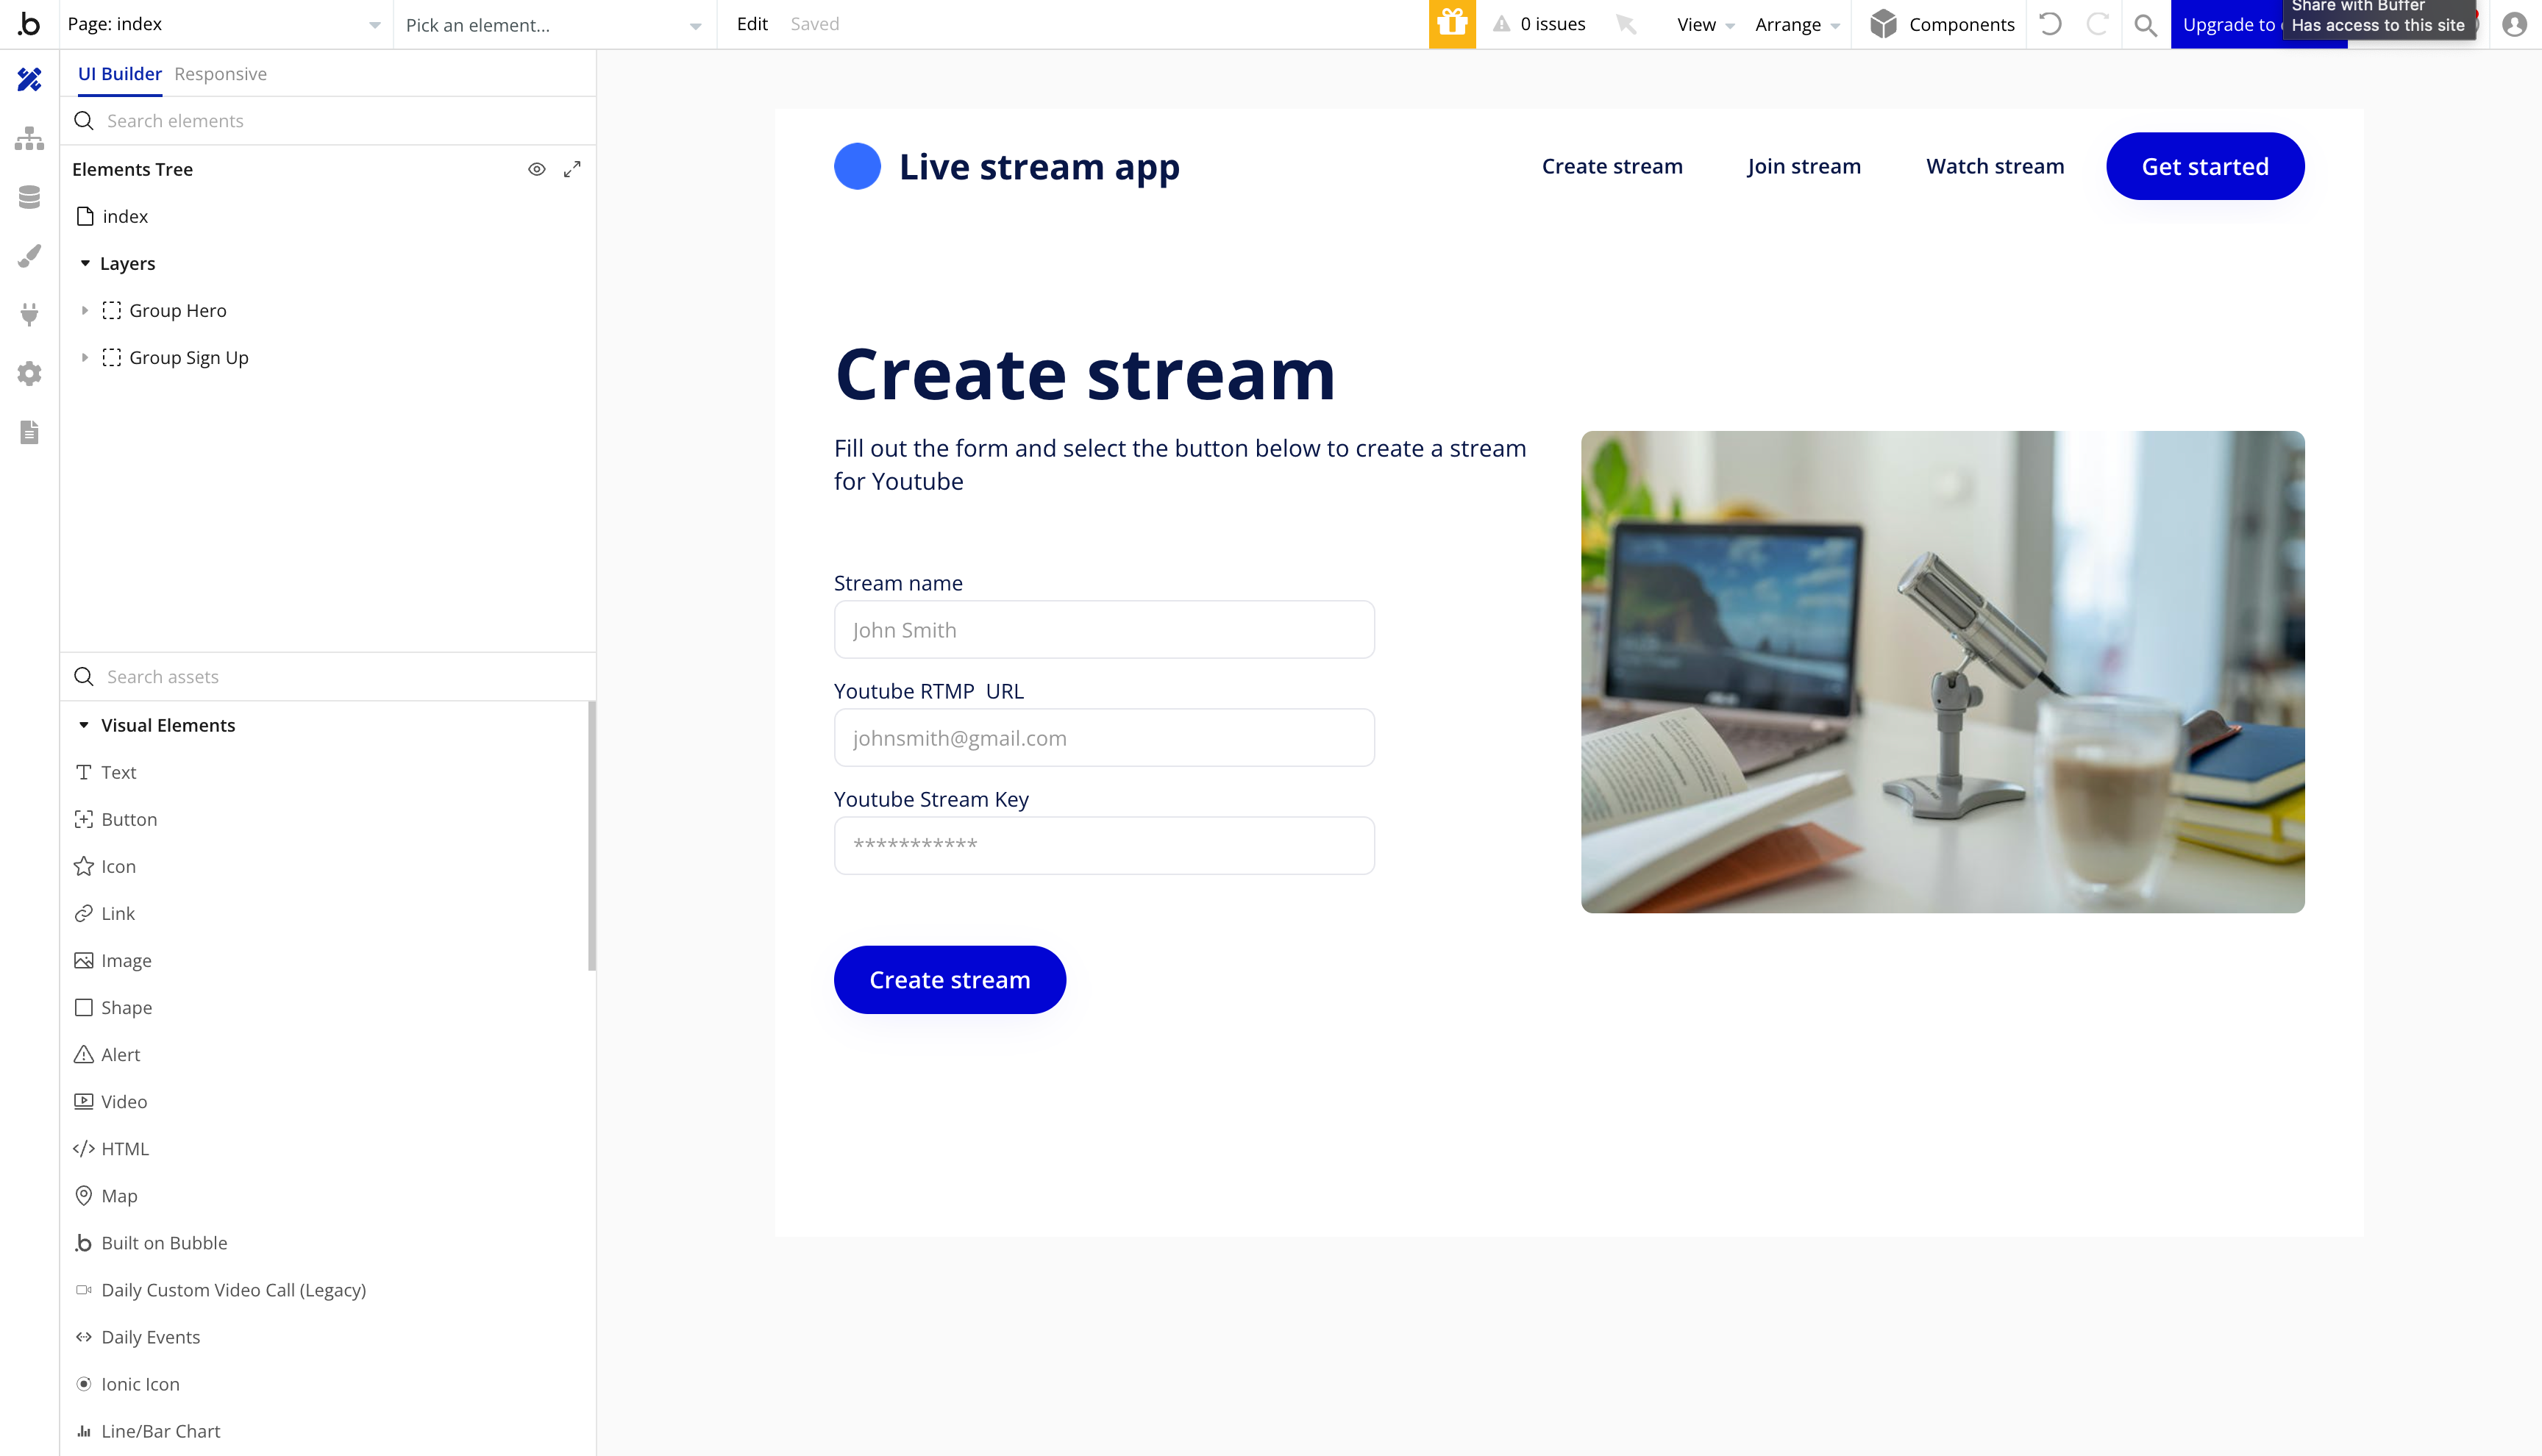Image resolution: width=2542 pixels, height=1456 pixels.
Task: Switch to the Responsive tab
Action: (220, 74)
